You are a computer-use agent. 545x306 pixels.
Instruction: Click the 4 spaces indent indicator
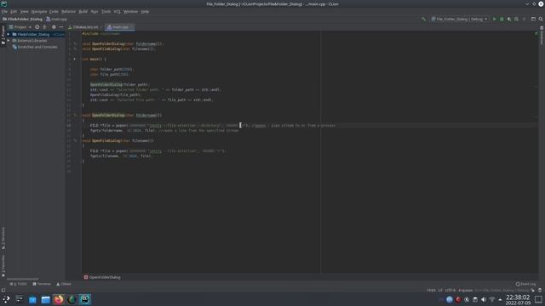pos(465,290)
